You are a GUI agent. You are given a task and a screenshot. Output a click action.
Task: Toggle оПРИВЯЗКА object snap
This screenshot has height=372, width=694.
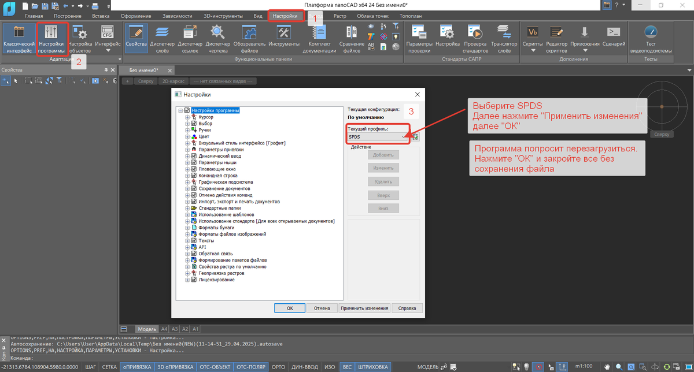point(137,367)
